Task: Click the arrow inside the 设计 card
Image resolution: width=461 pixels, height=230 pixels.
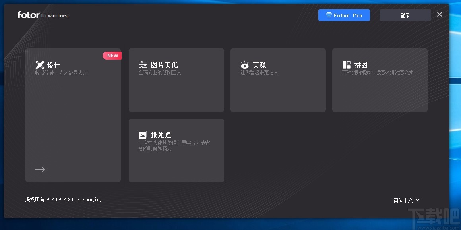Action: click(40, 169)
